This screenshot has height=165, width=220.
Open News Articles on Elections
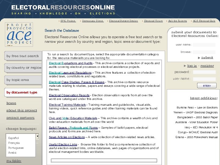[67, 137]
